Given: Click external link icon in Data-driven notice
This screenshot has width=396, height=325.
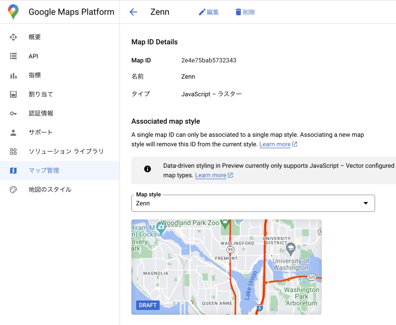Looking at the screenshot, I should click(x=231, y=175).
